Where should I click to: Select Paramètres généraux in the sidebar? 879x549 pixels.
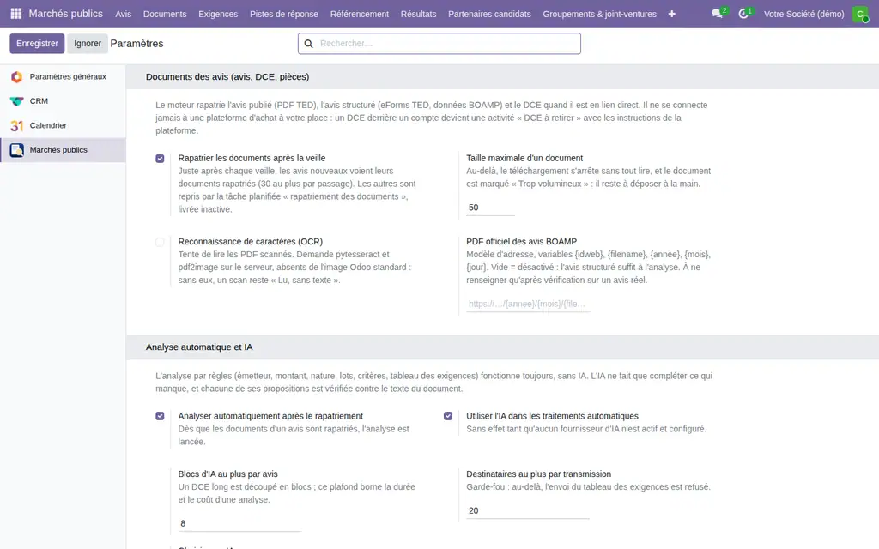click(x=63, y=76)
